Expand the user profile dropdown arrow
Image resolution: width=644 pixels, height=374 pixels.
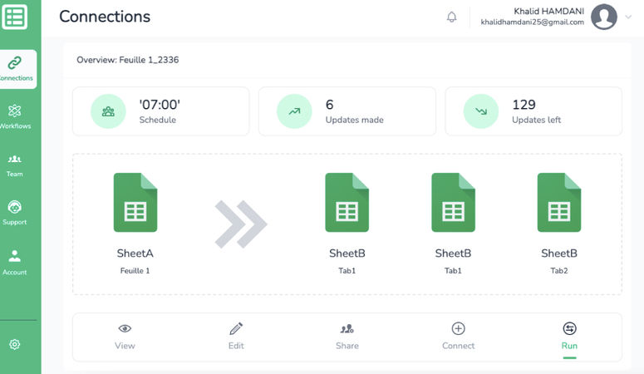pyautogui.click(x=628, y=17)
